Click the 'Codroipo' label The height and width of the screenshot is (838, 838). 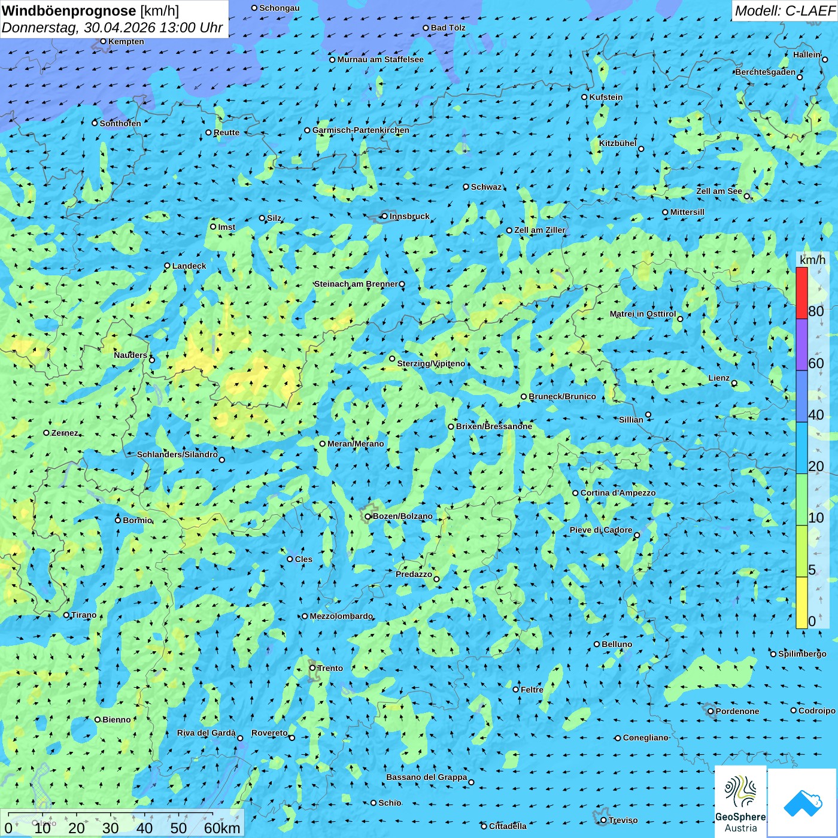click(x=816, y=711)
